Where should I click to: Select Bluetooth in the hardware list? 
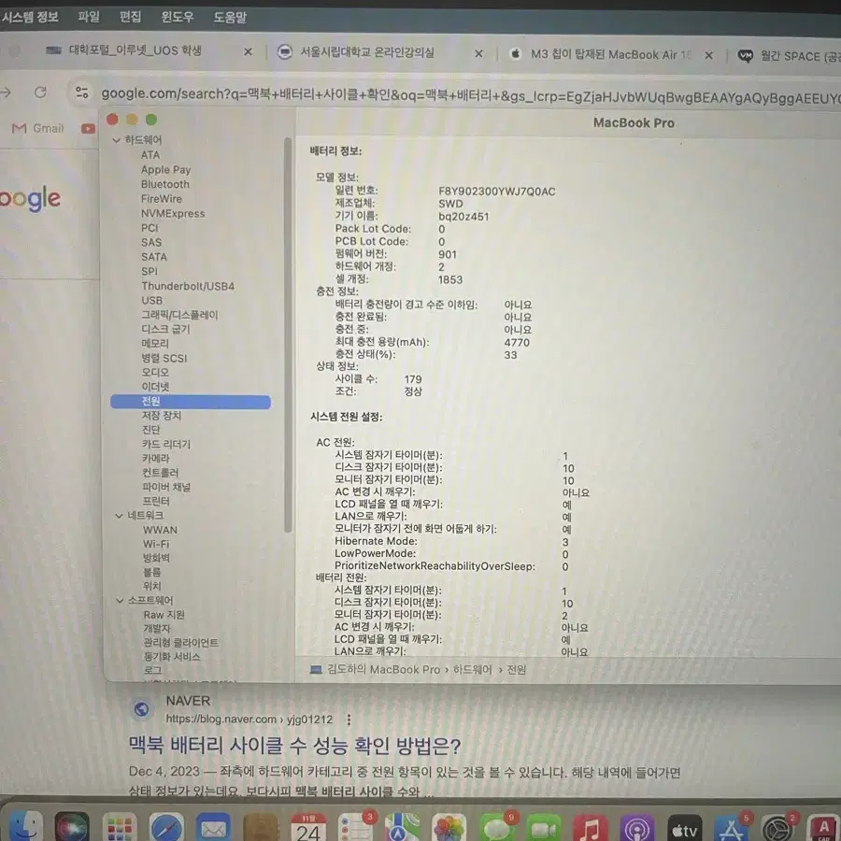[165, 184]
